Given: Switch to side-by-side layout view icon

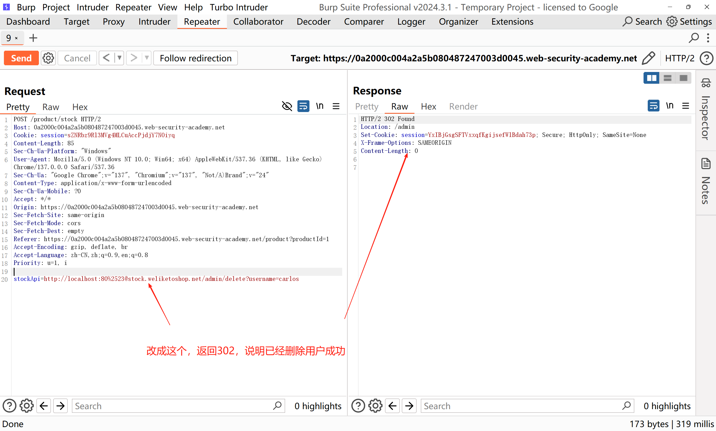Looking at the screenshot, I should click(x=652, y=78).
